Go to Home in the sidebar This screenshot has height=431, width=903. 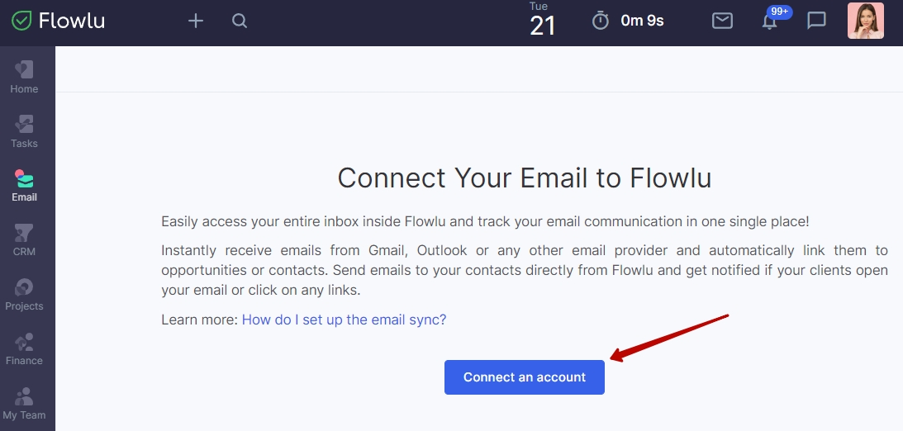click(24, 78)
